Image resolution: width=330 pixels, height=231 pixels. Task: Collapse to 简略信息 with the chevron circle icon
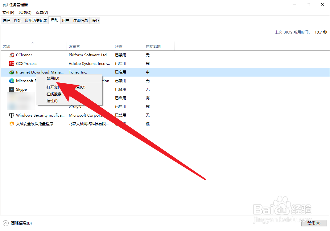tap(6, 223)
